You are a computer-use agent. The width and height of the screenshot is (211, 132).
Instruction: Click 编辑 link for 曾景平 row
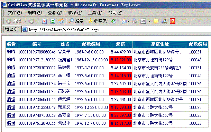pos(11,52)
